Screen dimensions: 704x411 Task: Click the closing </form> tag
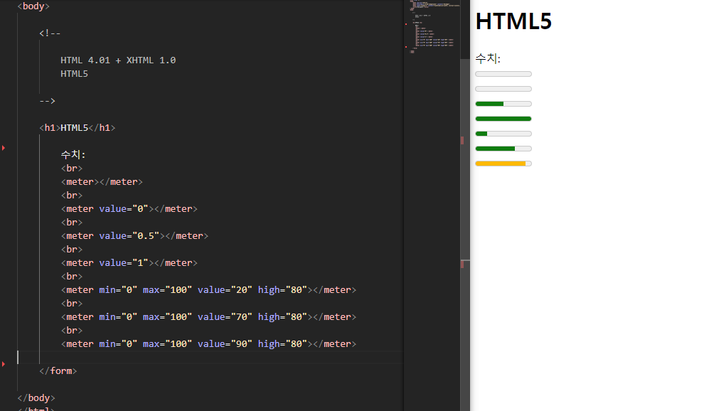pyautogui.click(x=58, y=370)
